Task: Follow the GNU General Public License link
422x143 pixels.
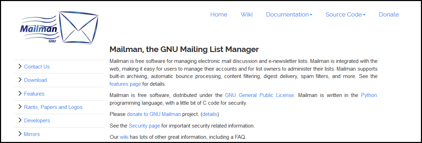Action: pos(259,95)
